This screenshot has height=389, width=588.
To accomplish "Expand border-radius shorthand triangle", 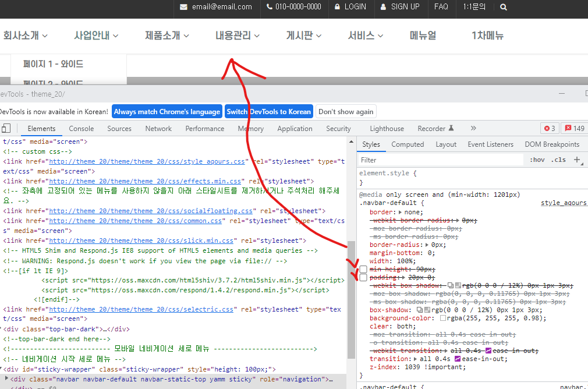I will pos(427,245).
